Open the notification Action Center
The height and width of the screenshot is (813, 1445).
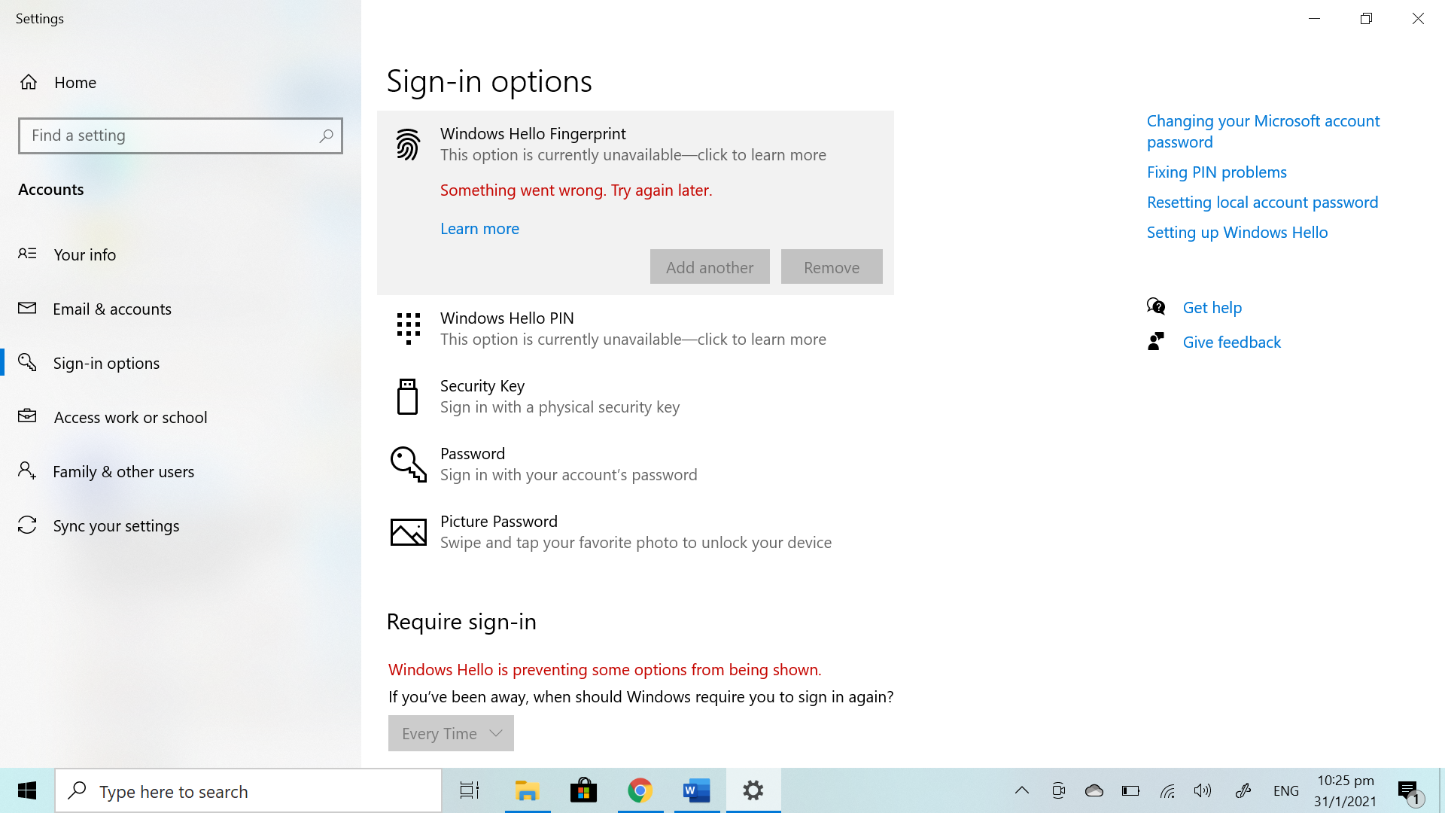pyautogui.click(x=1409, y=792)
